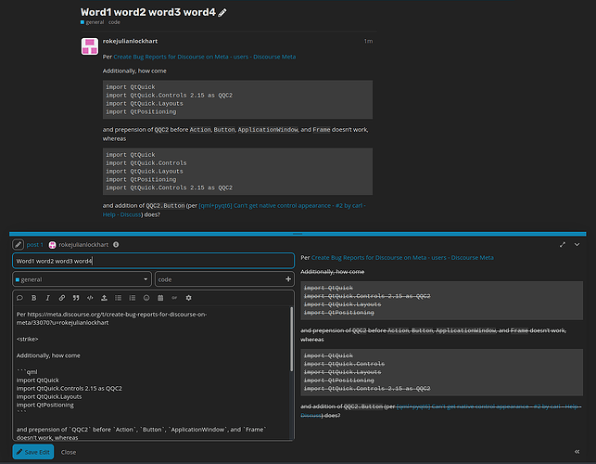Open the composer options gear menu

point(188,298)
